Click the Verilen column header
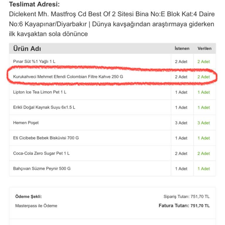This screenshot has width=225, height=225. [x=204, y=49]
